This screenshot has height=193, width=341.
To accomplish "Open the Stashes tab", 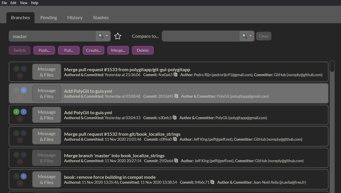I will point(101,18).
